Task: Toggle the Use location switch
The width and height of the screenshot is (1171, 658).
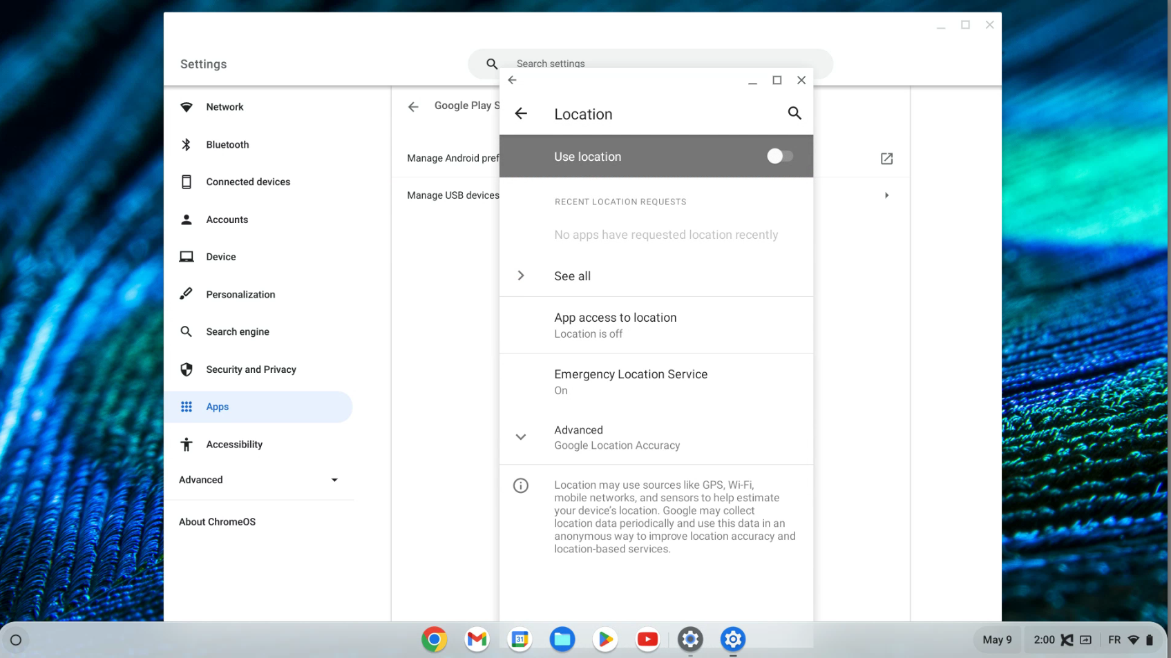Action: coord(779,156)
